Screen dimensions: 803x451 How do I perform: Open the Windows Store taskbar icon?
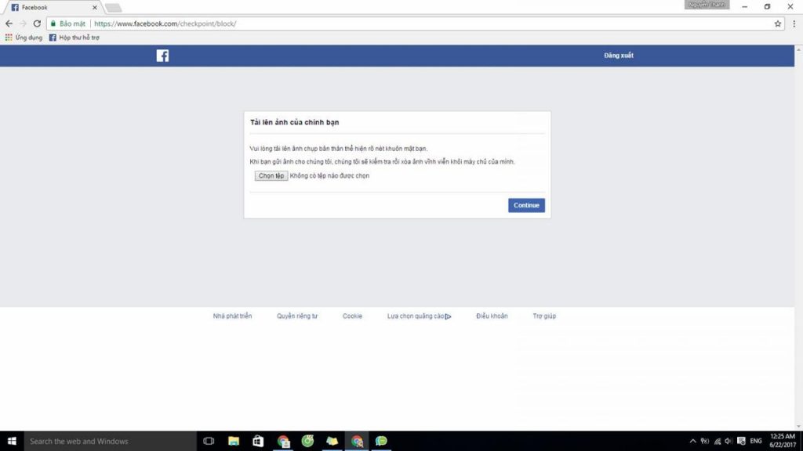(x=258, y=441)
